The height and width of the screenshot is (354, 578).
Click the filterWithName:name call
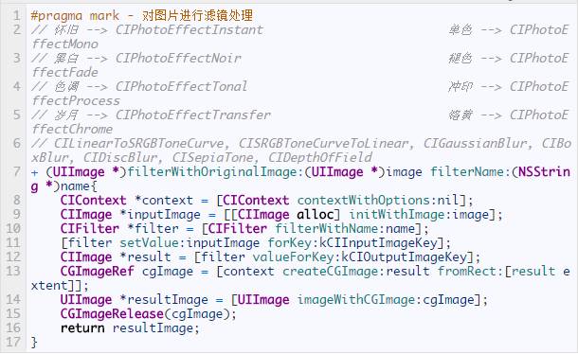tap(345, 229)
